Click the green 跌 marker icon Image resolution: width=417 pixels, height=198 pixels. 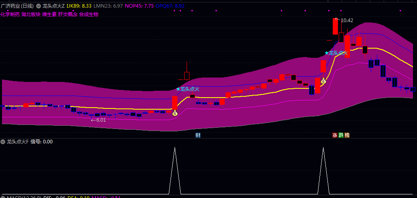341,135
